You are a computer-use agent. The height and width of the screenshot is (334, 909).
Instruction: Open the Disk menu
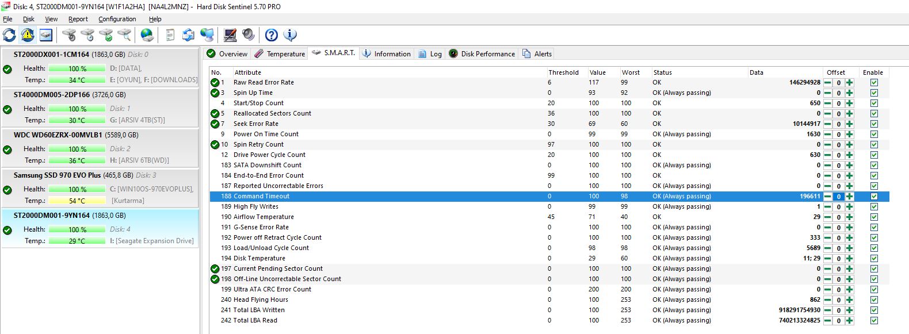click(29, 19)
